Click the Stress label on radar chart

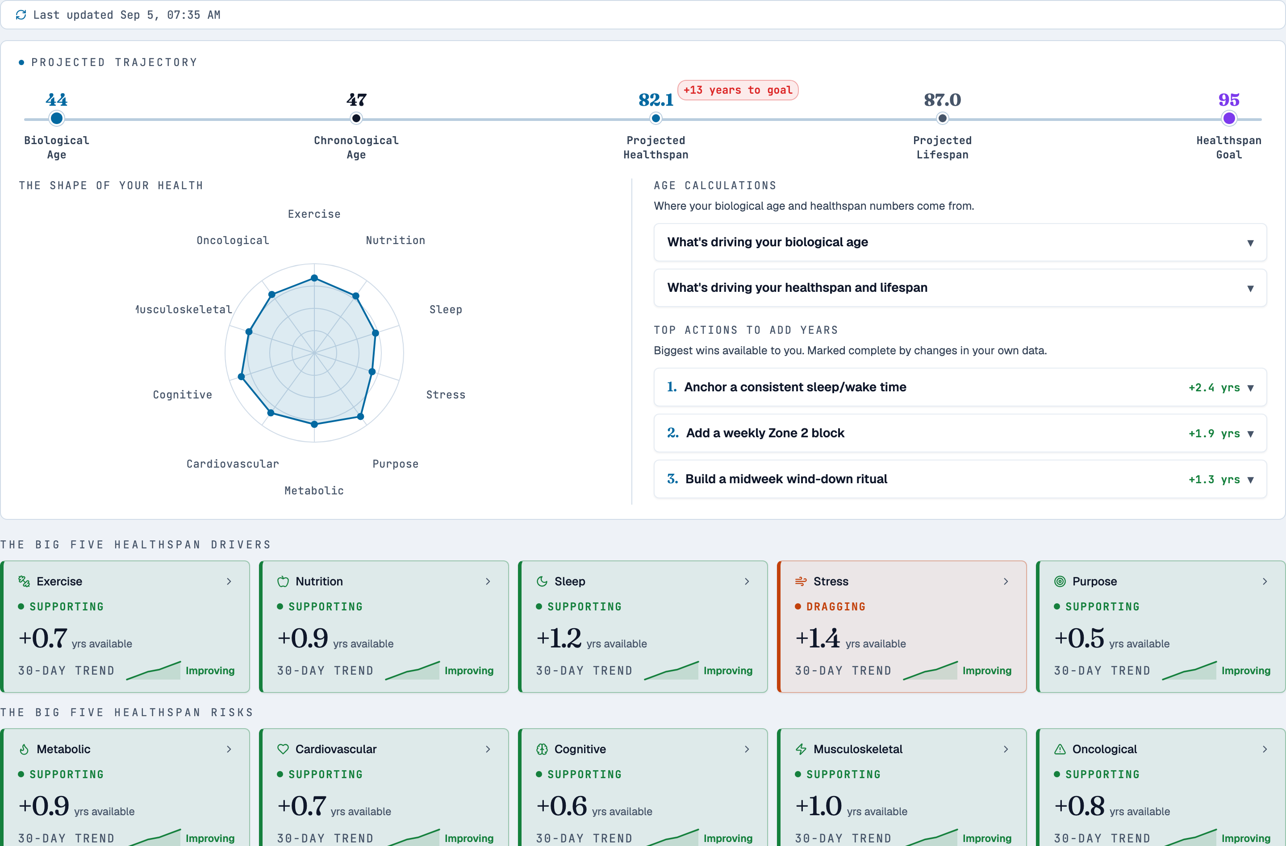tap(445, 394)
